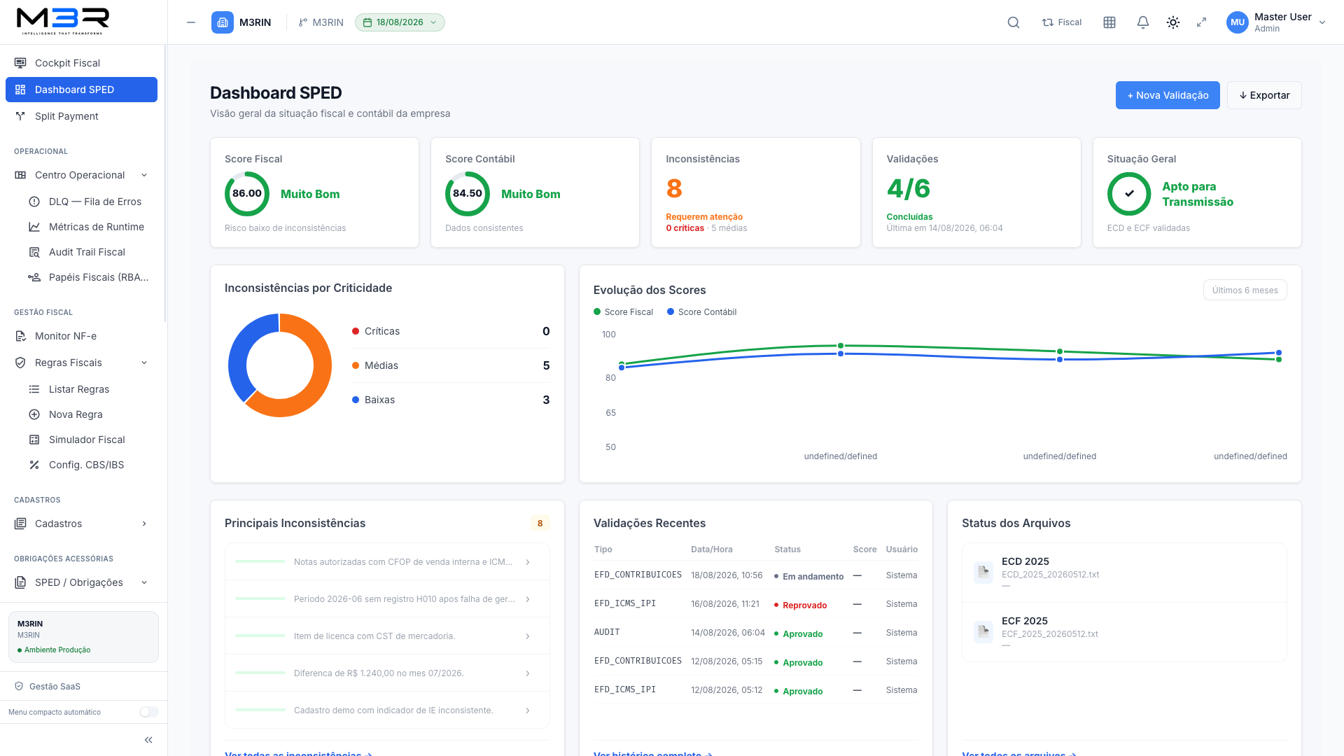Click the MU user avatar
1344x756 pixels.
pyautogui.click(x=1237, y=22)
